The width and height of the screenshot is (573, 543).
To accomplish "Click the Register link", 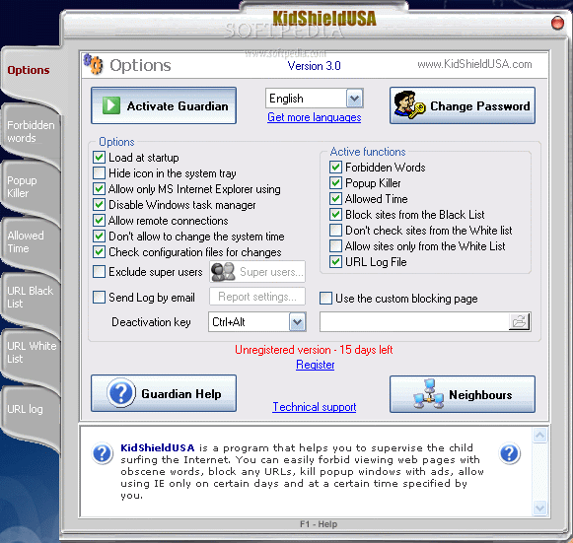I will [315, 365].
